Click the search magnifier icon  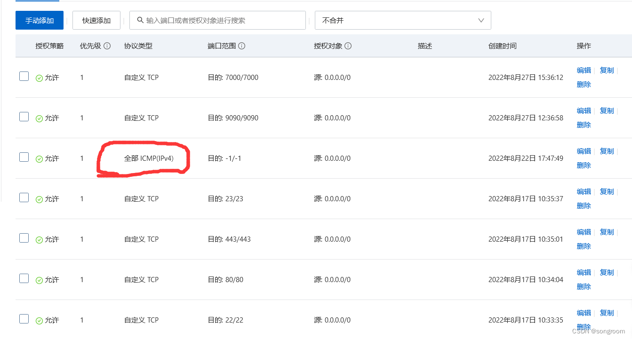140,20
